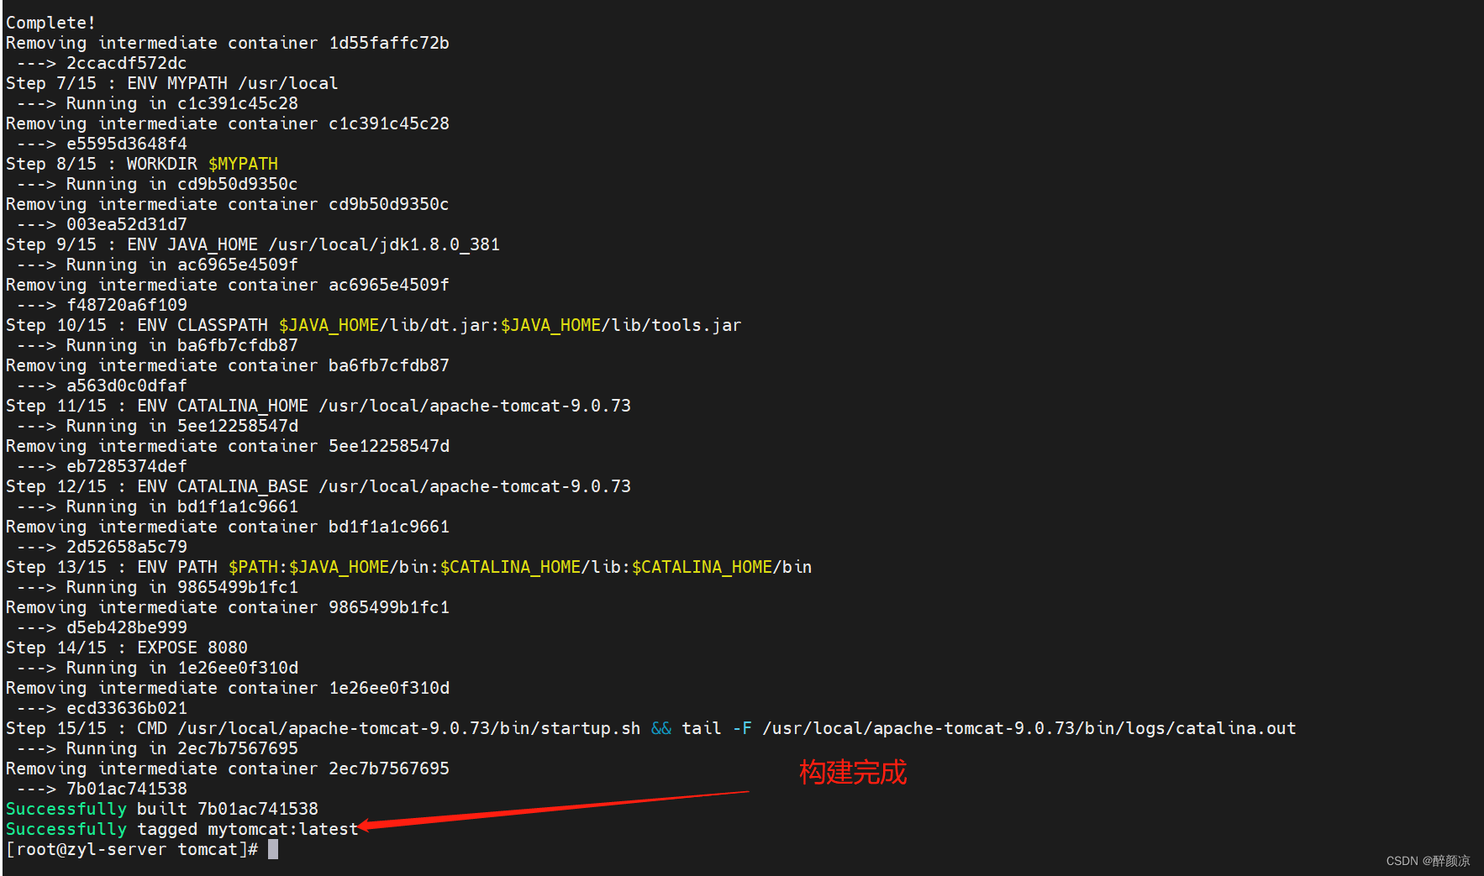Screen dimensions: 1484x876
Task: Click the "Successfully built 7b01ac741538" line
Action: click(x=162, y=809)
